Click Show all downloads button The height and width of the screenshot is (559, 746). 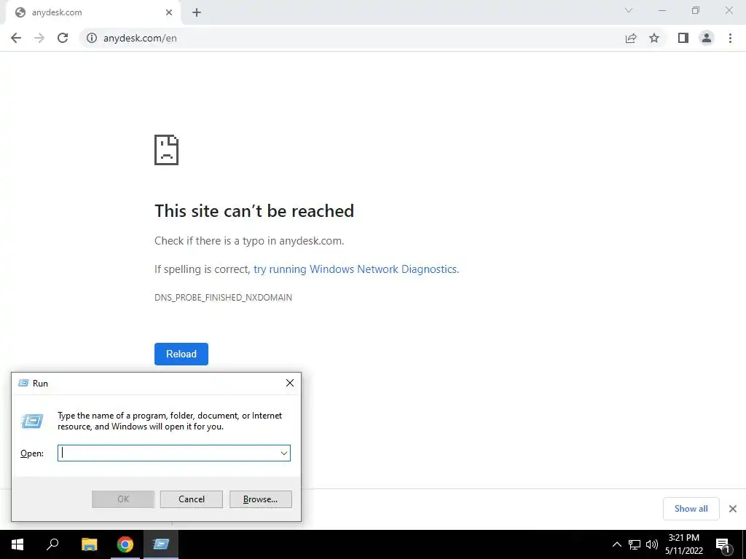[x=691, y=509]
